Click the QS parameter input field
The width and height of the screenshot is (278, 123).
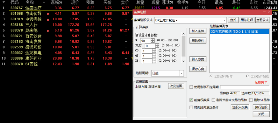(147, 56)
